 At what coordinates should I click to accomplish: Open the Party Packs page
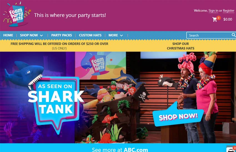pyautogui.click(x=62, y=35)
